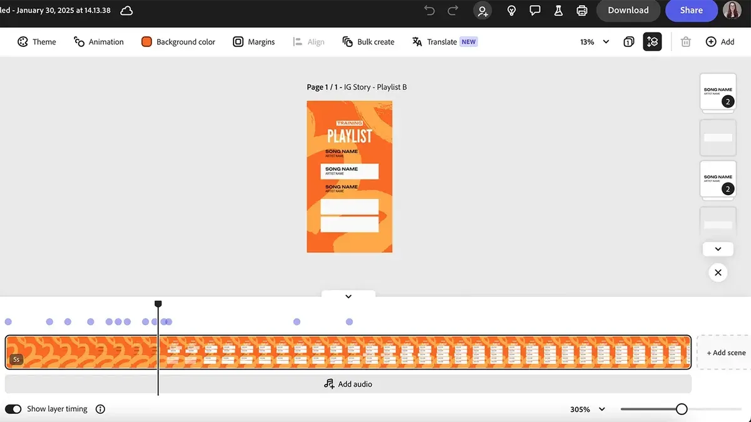
Task: Open the Animation options
Action: tap(99, 42)
